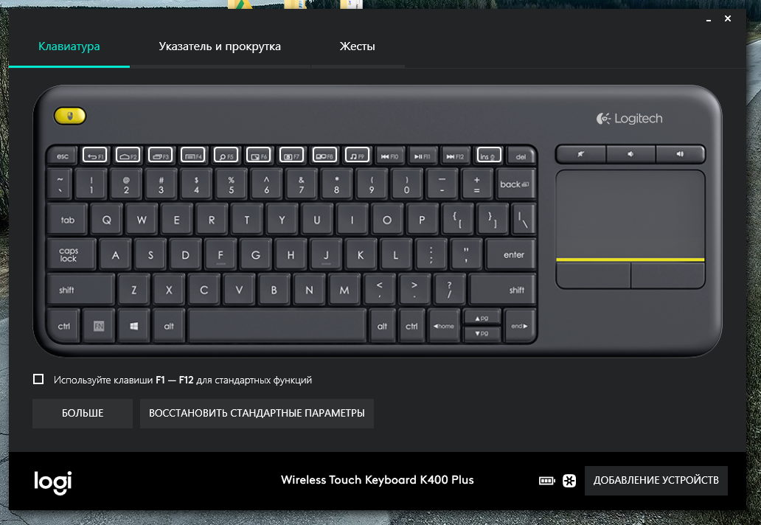761x525 pixels.
Task: Click the F12 next track key
Action: tap(455, 156)
